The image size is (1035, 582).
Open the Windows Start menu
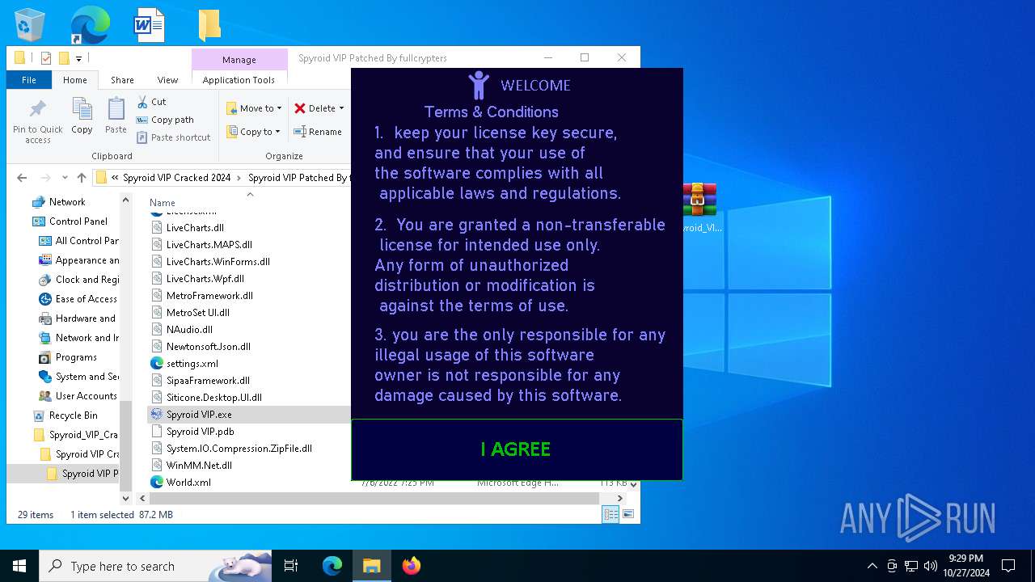click(x=19, y=566)
